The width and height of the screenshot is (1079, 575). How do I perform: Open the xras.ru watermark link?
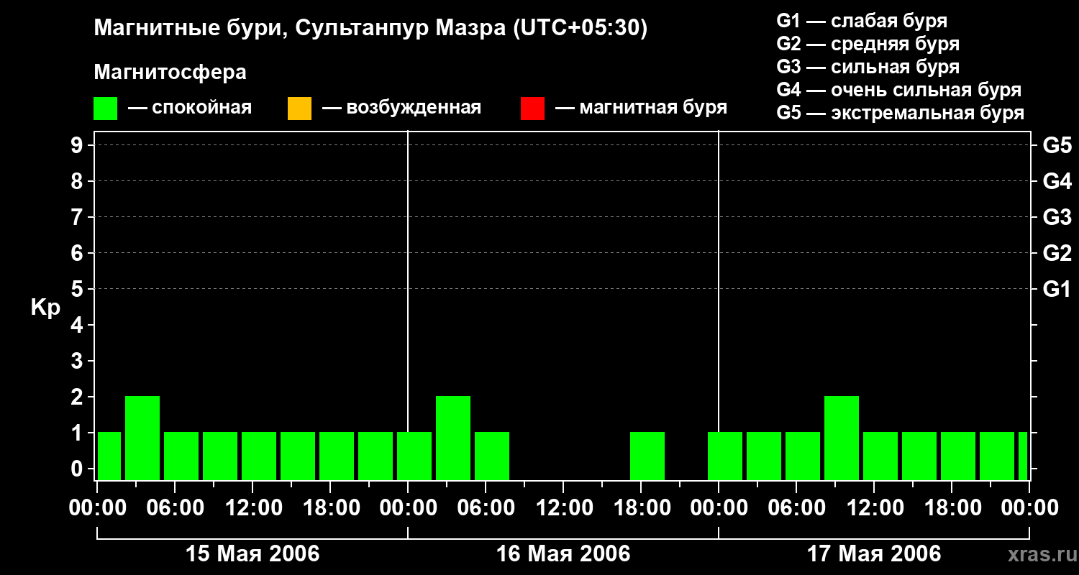click(x=1039, y=554)
